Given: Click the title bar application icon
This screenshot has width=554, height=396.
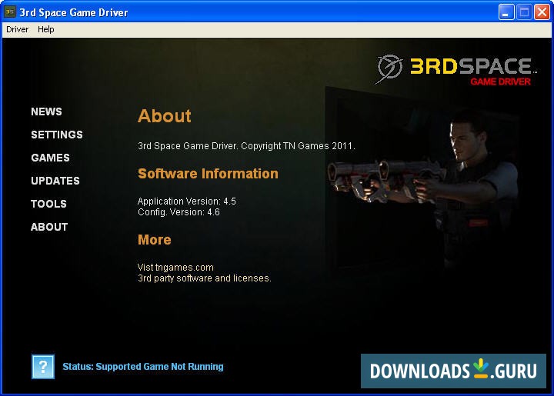Looking at the screenshot, I should (x=10, y=12).
